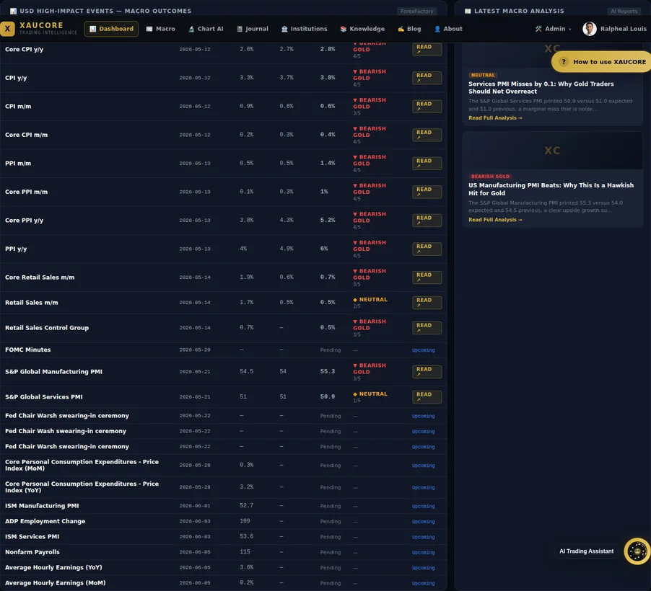Image resolution: width=651 pixels, height=591 pixels.
Task: Select Fed Chair Wash swearing-in ceremony row
Action: point(66,431)
